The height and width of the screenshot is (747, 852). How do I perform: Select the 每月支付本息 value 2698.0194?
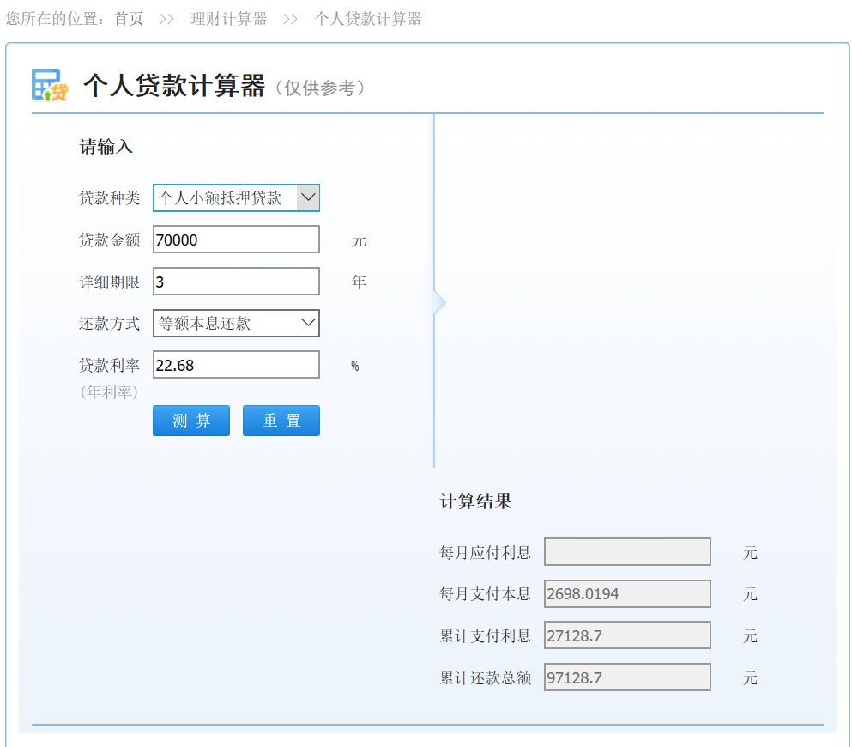(627, 593)
